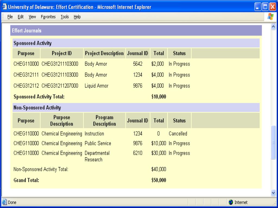Click the $2,000 total

158,64
